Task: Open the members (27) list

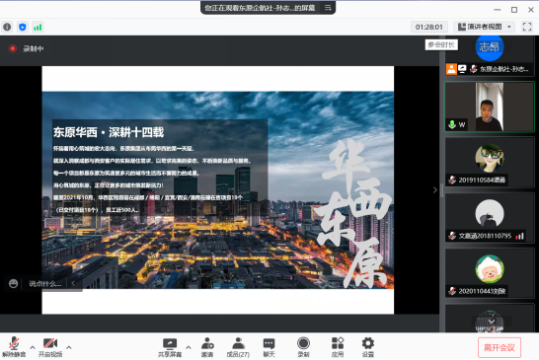Action: pyautogui.click(x=238, y=347)
